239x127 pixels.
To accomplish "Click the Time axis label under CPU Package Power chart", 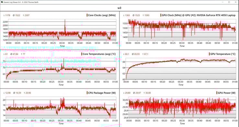I will (x=61, y=123).
